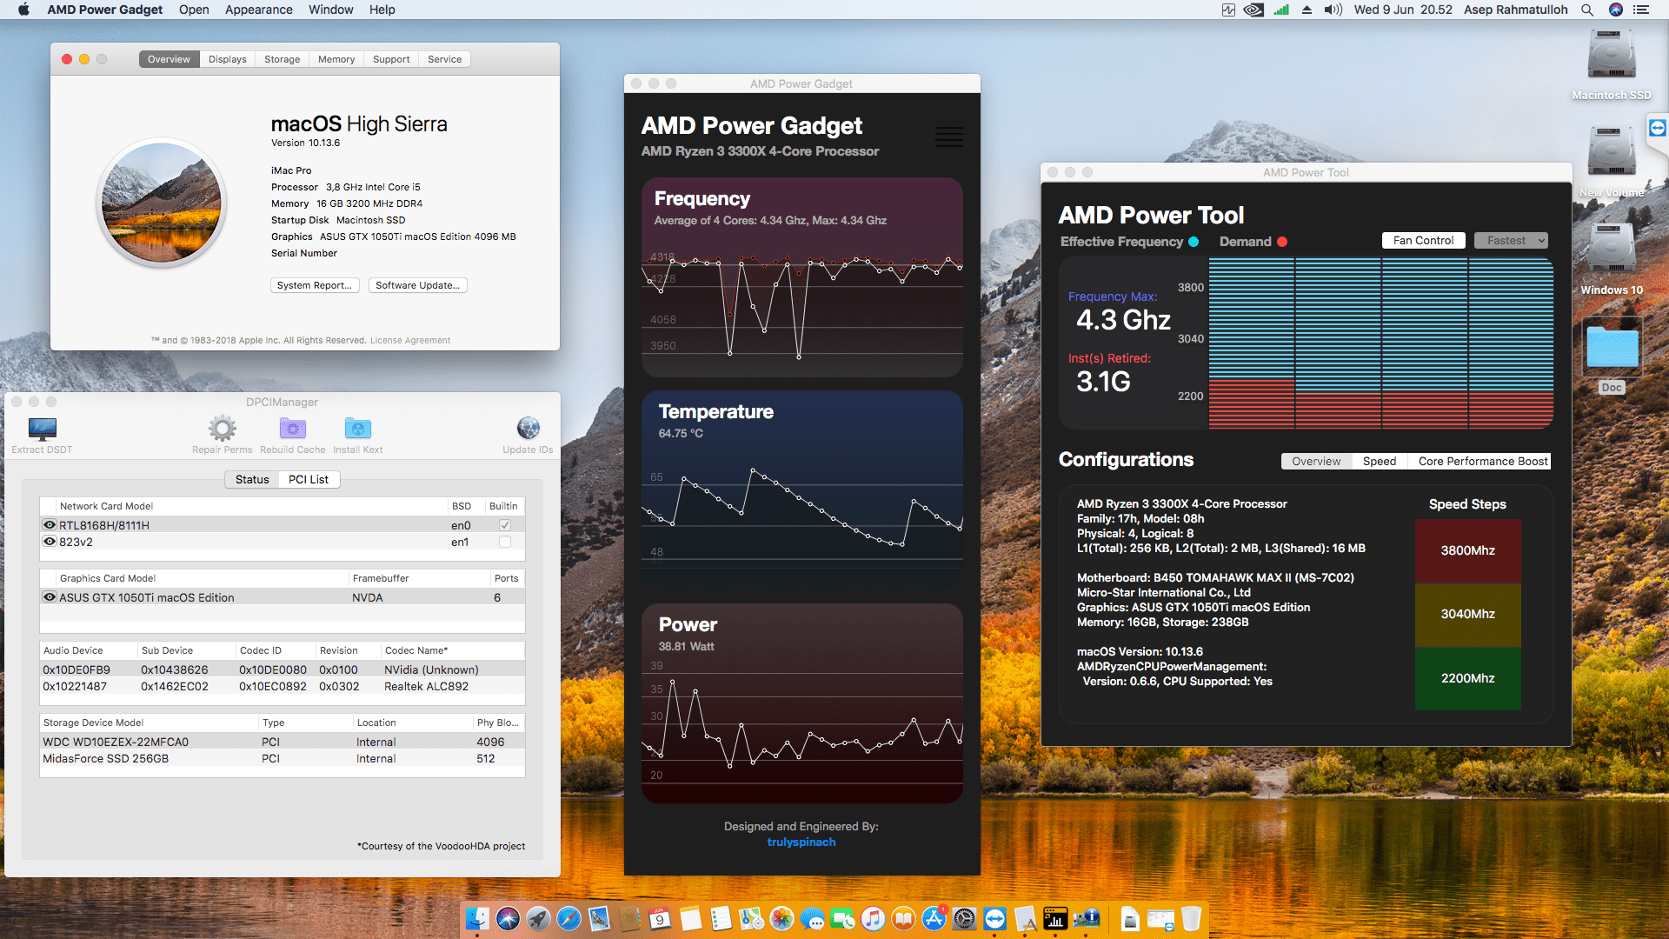This screenshot has width=1669, height=939.
Task: Open Launchpad rocket icon in Dock
Action: point(538,918)
